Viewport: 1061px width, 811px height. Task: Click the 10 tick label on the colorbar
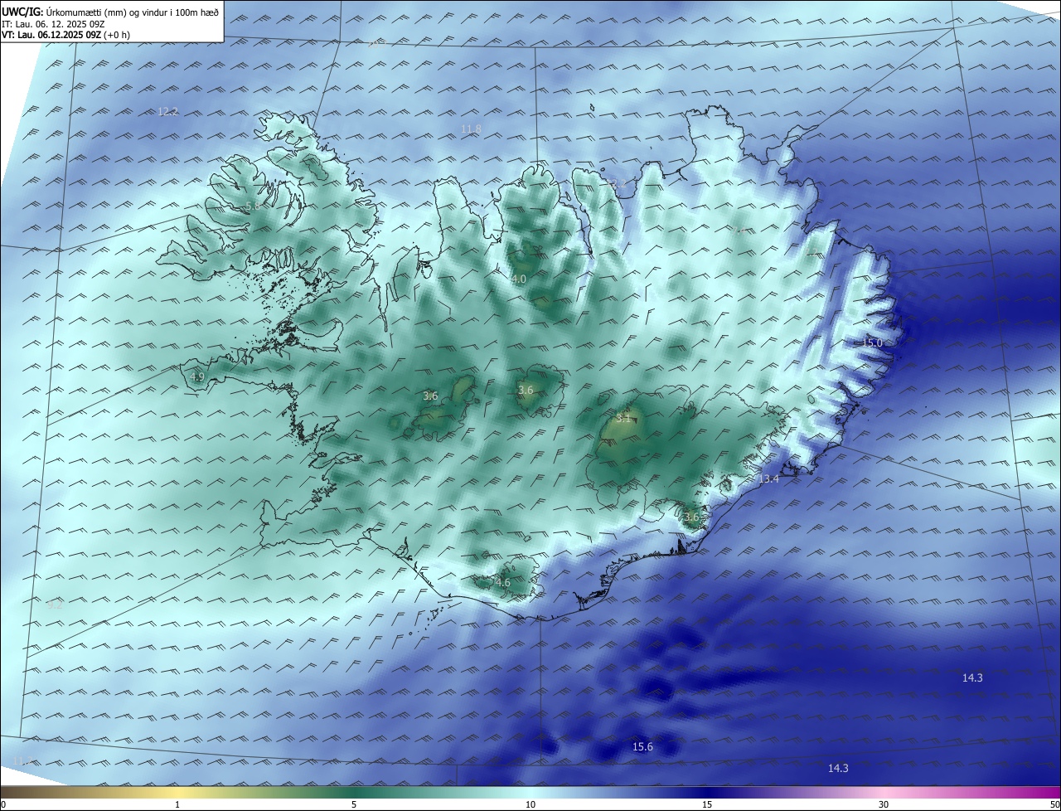[530, 804]
